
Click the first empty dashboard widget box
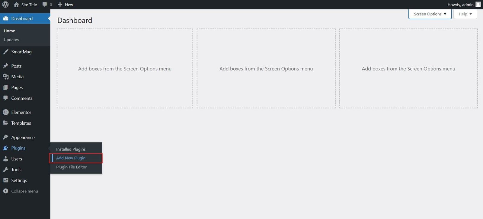[x=125, y=69]
